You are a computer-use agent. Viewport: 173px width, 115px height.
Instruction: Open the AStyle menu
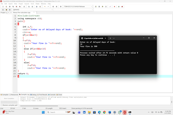click(37, 4)
